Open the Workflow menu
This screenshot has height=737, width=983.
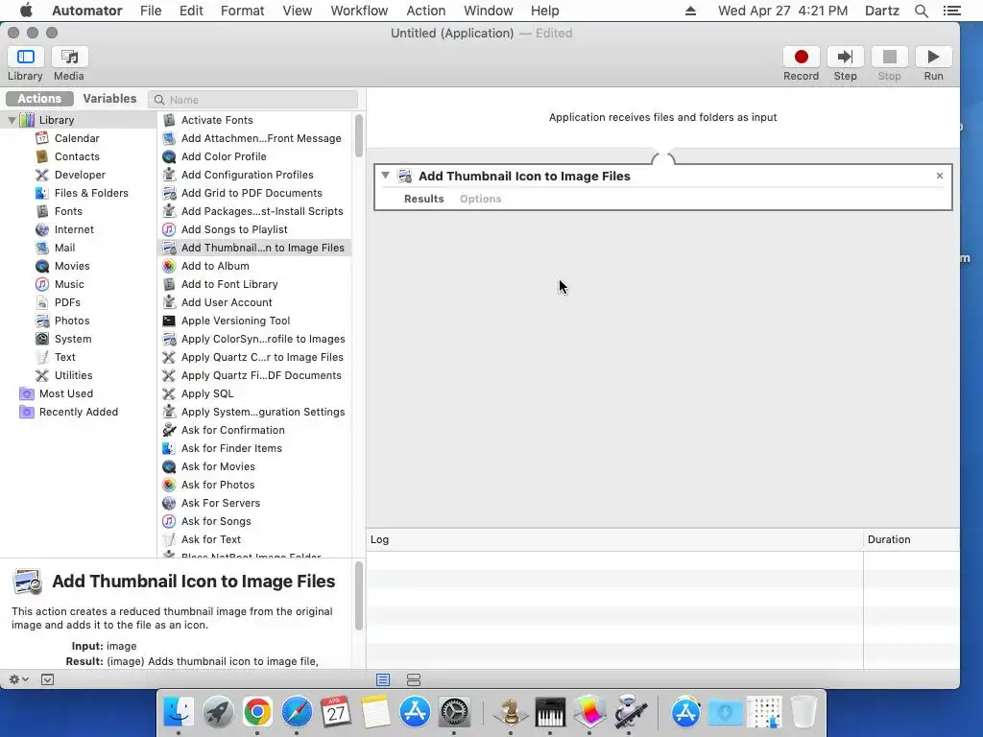[359, 11]
